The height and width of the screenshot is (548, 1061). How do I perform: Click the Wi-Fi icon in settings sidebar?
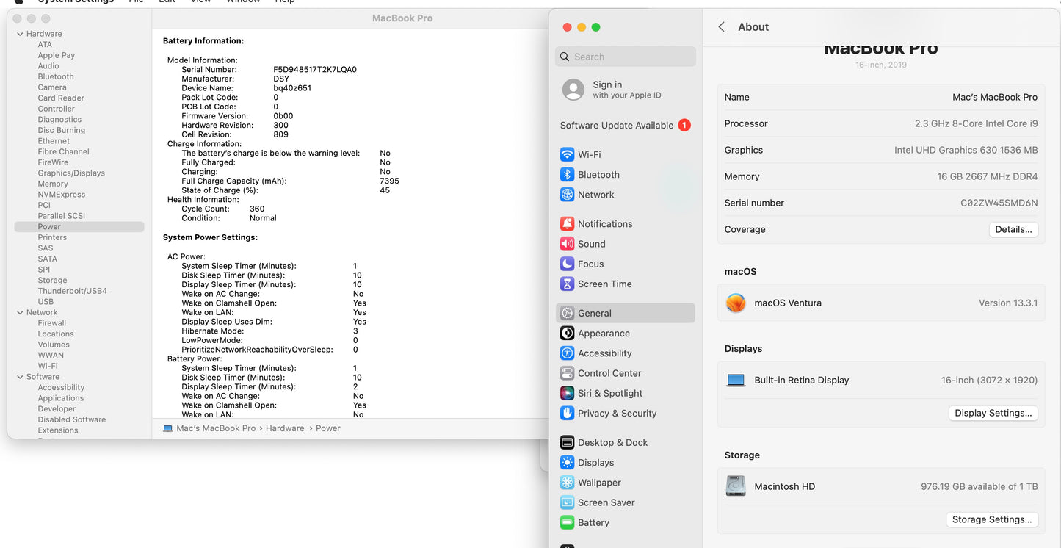pos(567,154)
